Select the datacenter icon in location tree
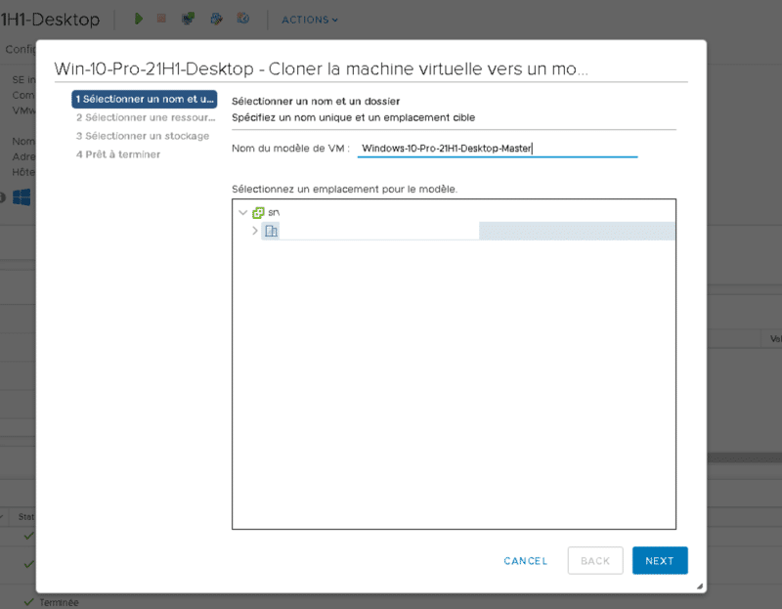 (x=272, y=231)
